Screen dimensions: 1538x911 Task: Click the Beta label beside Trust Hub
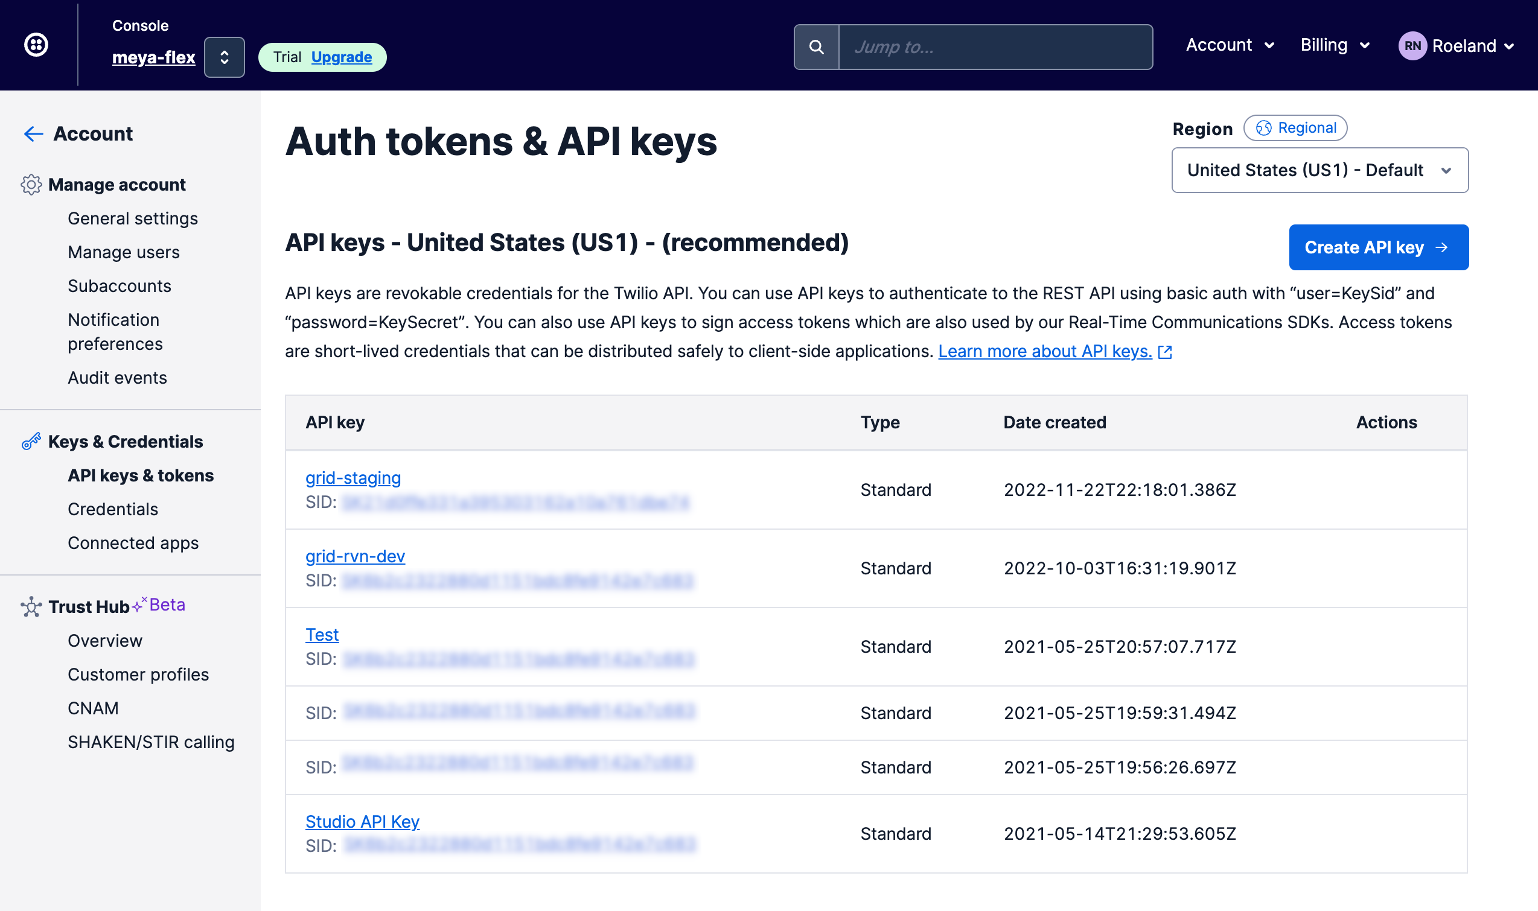pyautogui.click(x=167, y=605)
